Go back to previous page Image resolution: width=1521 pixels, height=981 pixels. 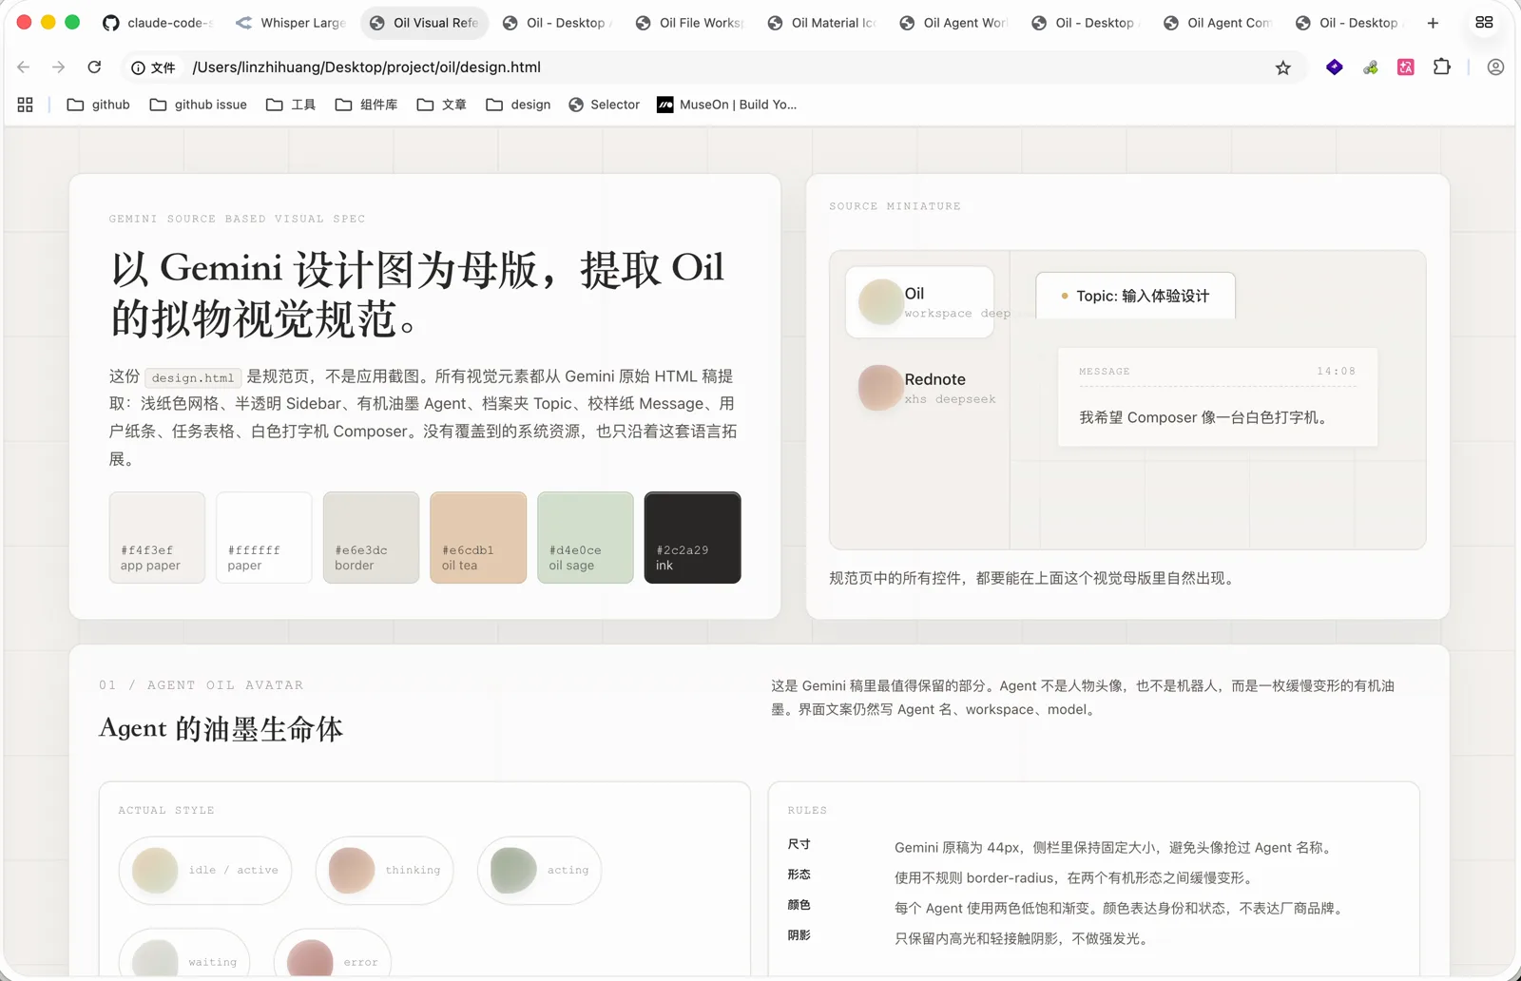tap(24, 67)
